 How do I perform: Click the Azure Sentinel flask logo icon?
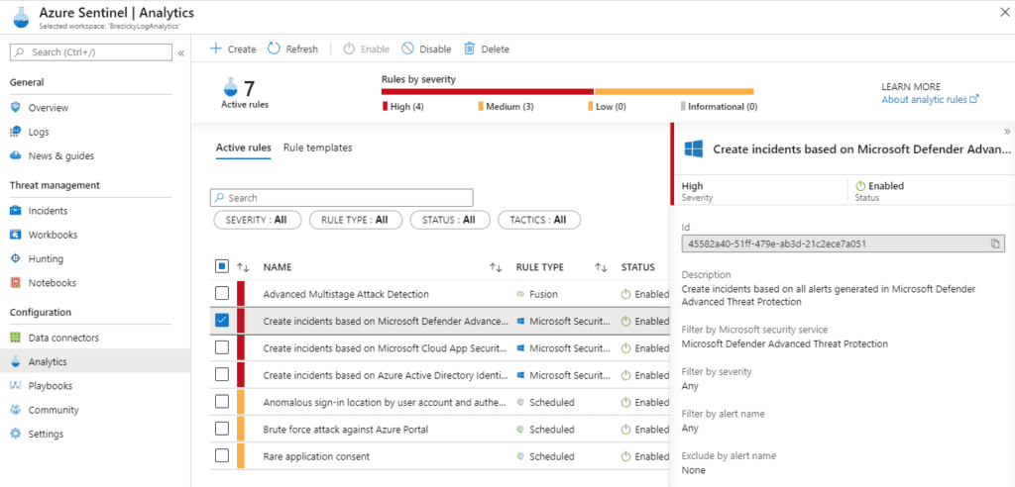(22, 19)
